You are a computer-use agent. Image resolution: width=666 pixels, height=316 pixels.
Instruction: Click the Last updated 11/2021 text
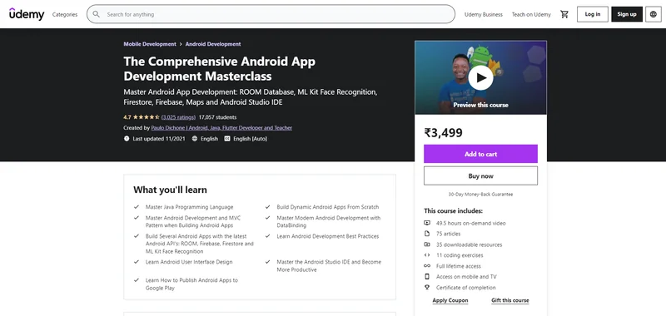tap(159, 138)
